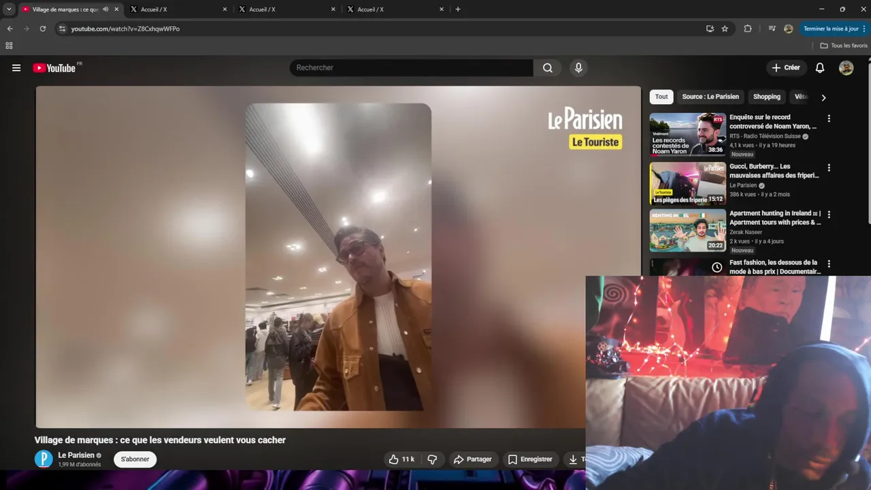This screenshot has height=490, width=871.
Task: Select the Shopping filter chip
Action: [x=767, y=97]
